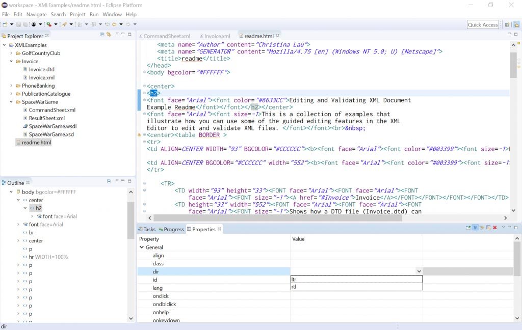Screen dimensions: 522x330
Task: Close the readme.html editor tab
Action: [x=278, y=35]
